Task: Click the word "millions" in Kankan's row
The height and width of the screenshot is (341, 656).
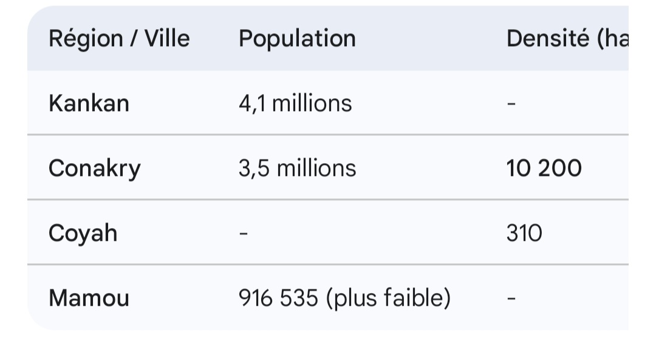Action: [x=312, y=104]
